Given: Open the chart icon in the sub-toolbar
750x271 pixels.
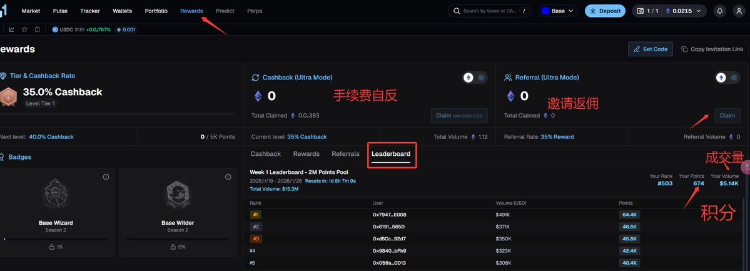Looking at the screenshot, I should 11,29.
